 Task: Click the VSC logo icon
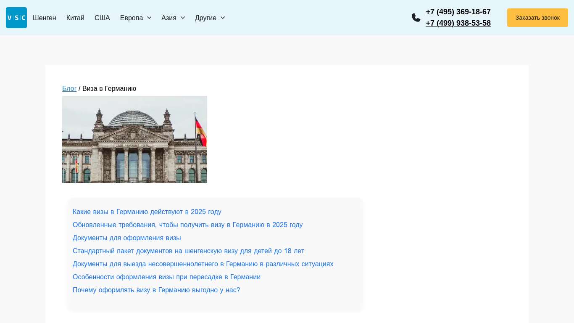[x=16, y=18]
